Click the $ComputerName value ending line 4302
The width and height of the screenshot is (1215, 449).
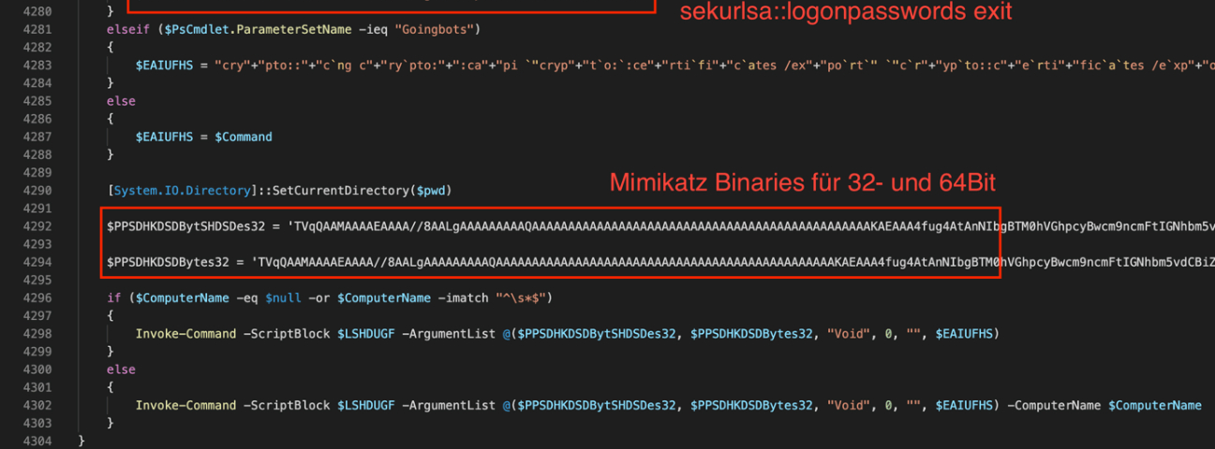(1154, 405)
